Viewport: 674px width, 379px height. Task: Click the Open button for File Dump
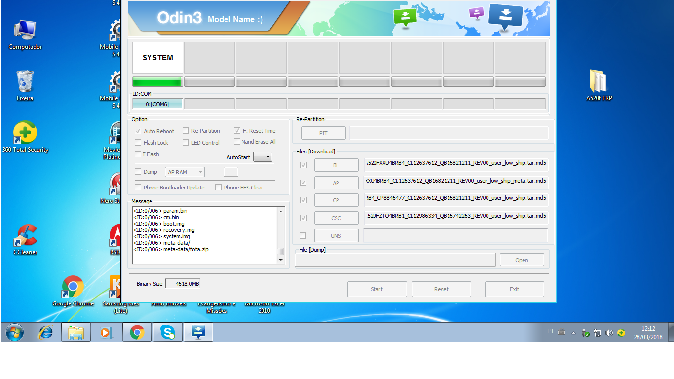[522, 260]
